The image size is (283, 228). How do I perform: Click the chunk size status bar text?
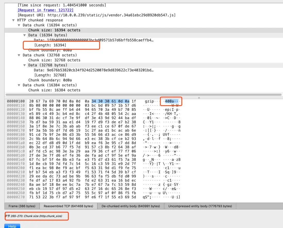point(36,216)
